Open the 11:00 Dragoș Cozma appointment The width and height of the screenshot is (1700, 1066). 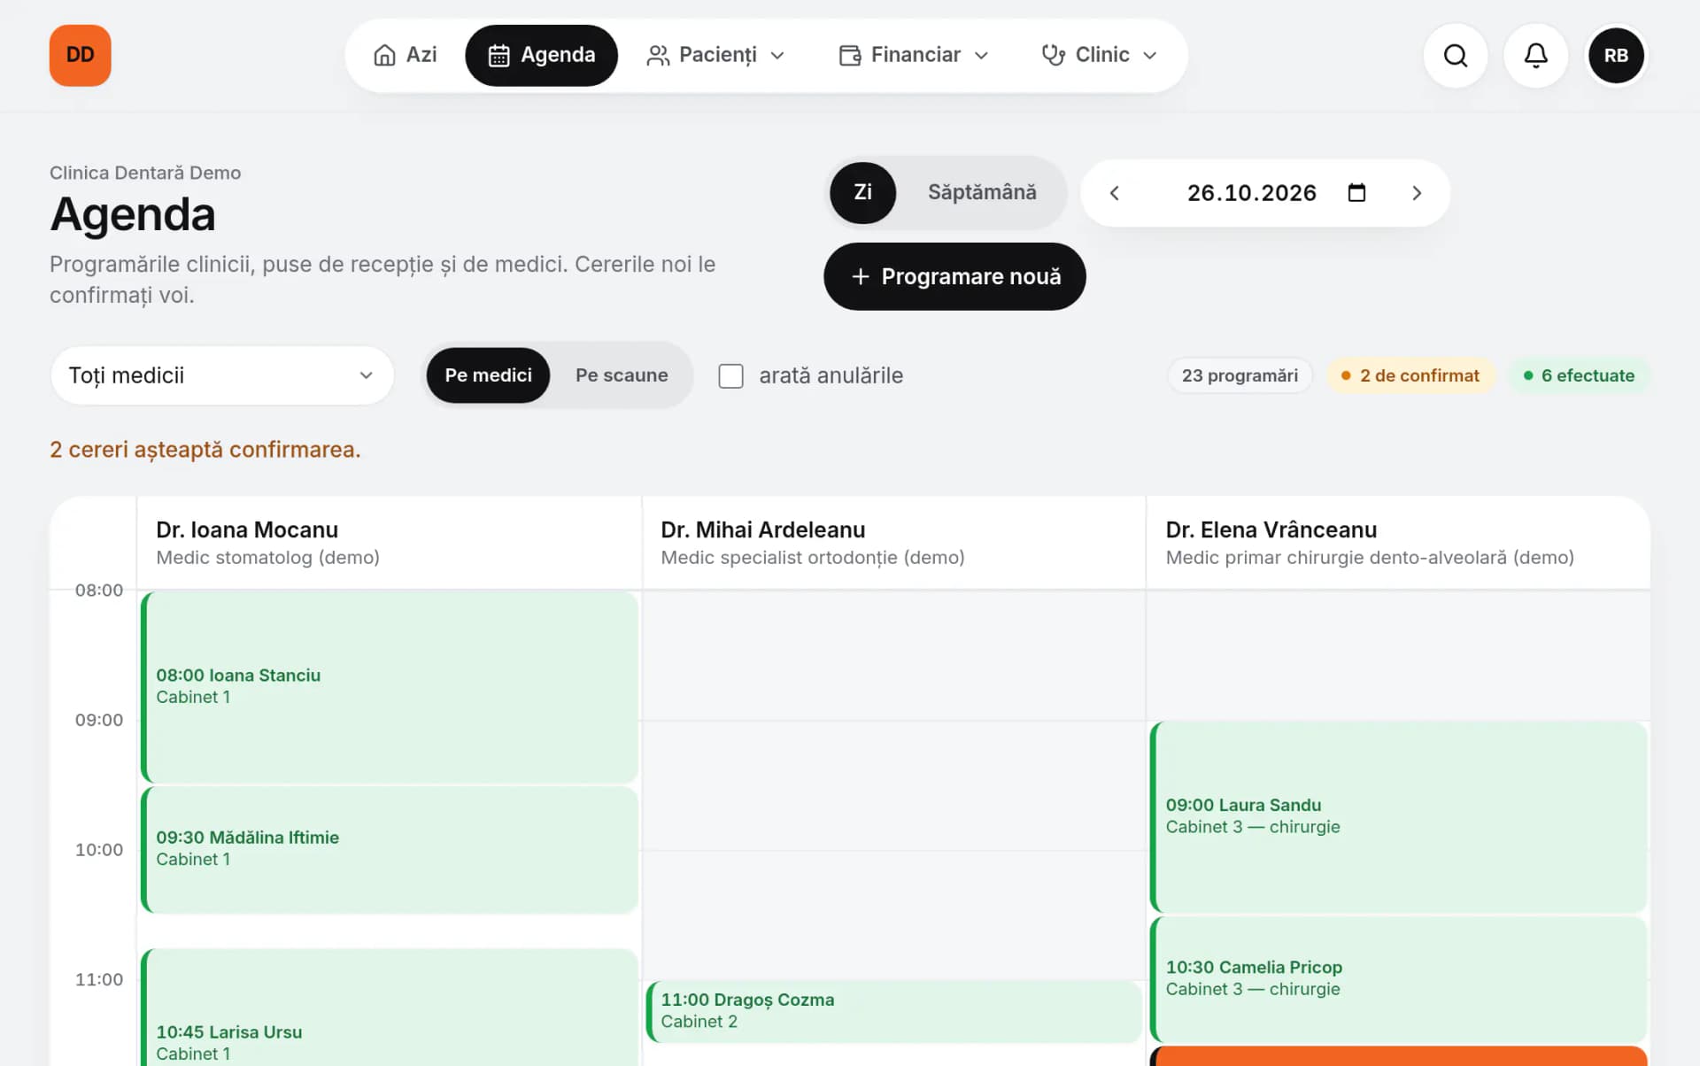pyautogui.click(x=894, y=1011)
